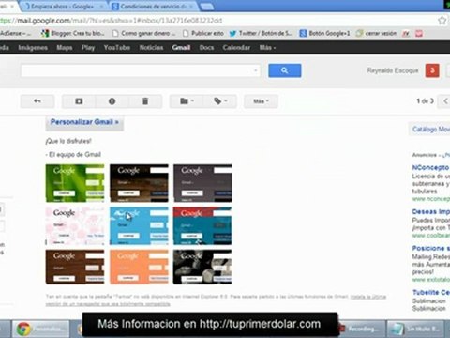This screenshot has width=450, height=338.
Task: Open the Blogger: Crea tu blog bookmark
Action: click(73, 33)
